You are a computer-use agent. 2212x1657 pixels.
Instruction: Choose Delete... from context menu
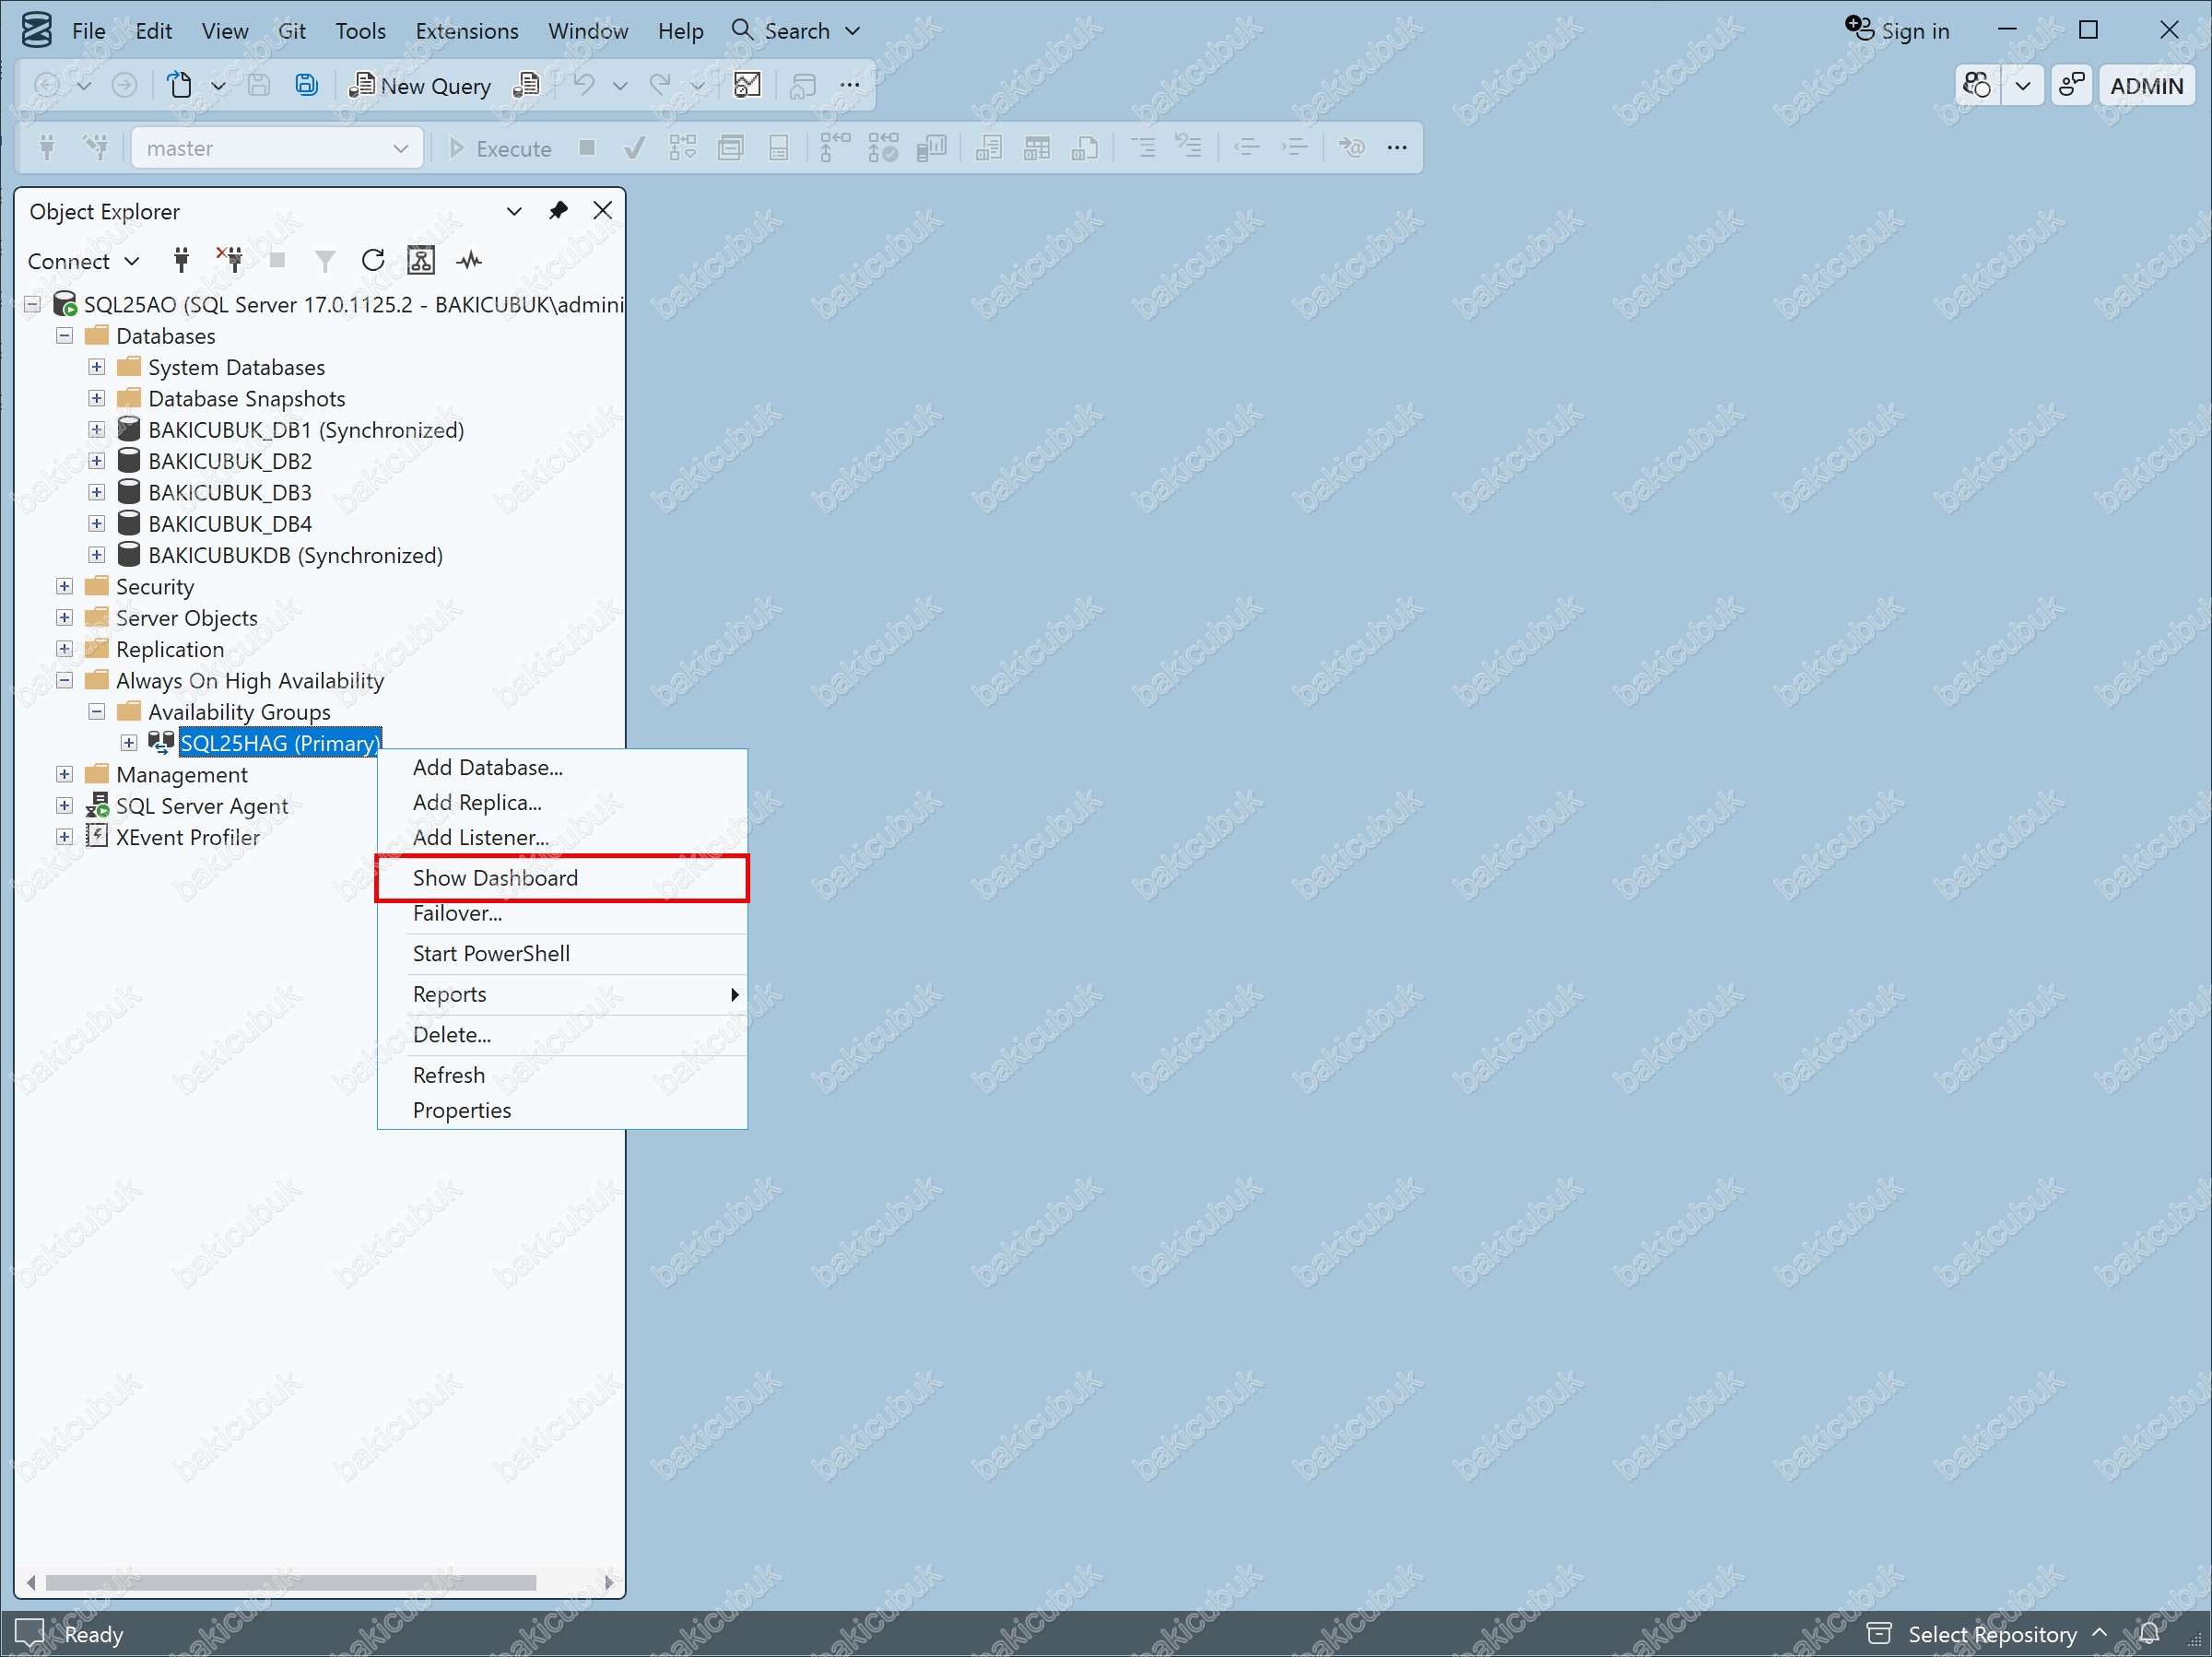[562, 1034]
